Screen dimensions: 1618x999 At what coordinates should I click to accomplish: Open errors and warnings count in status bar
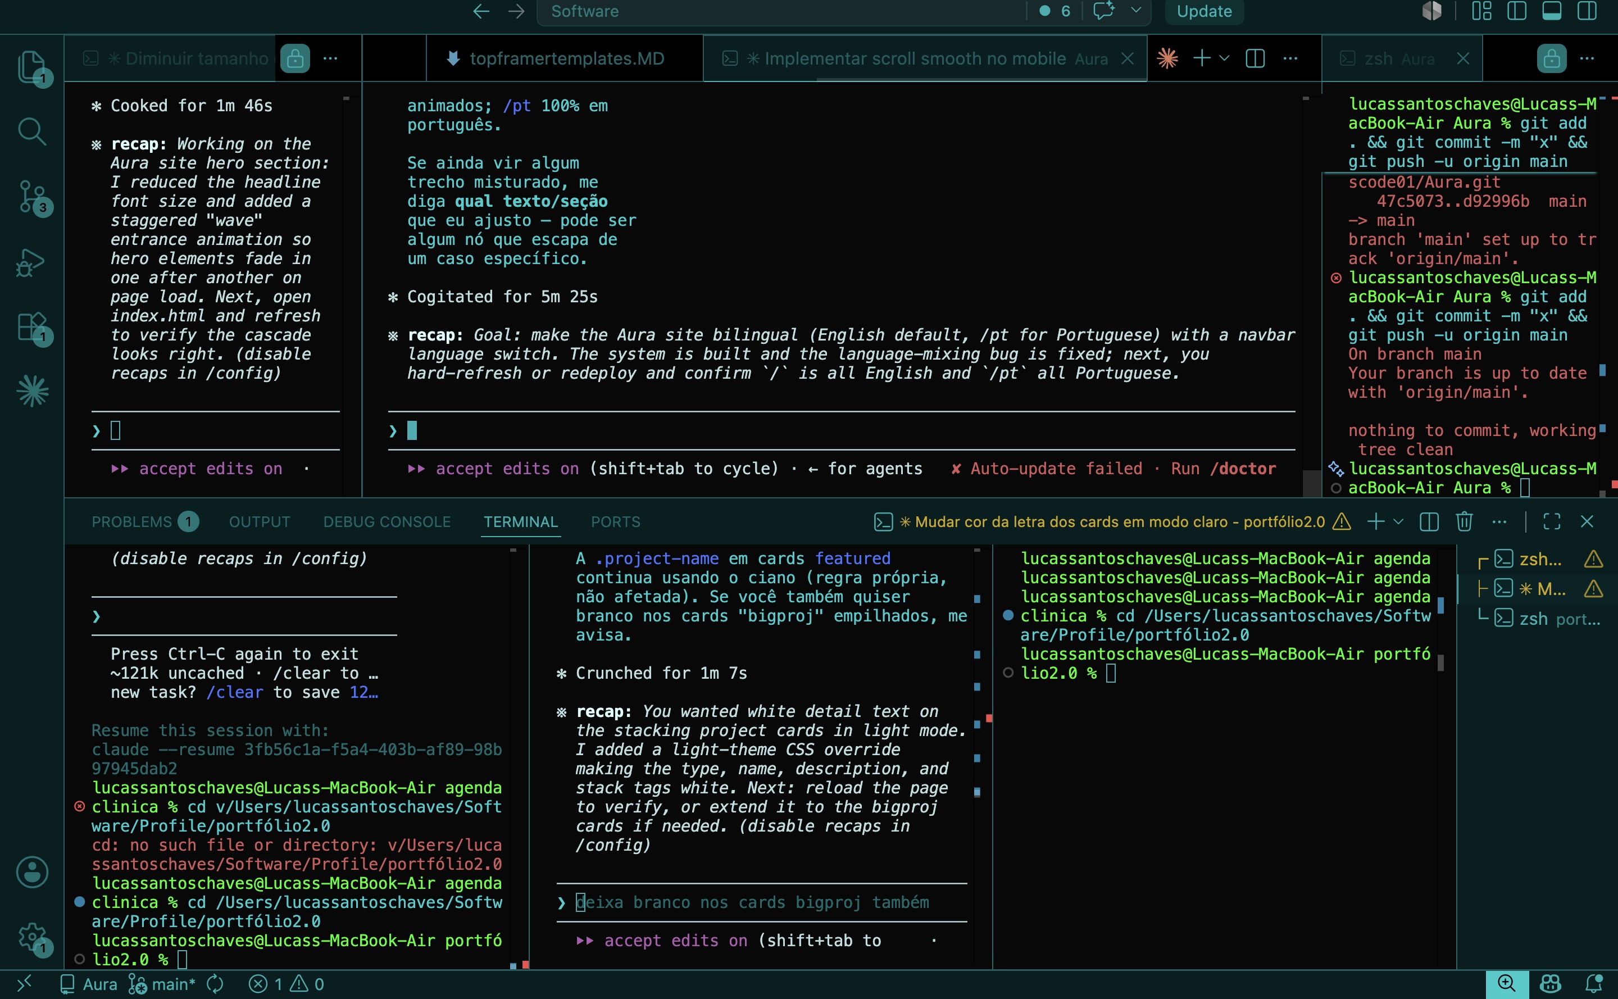click(x=286, y=984)
